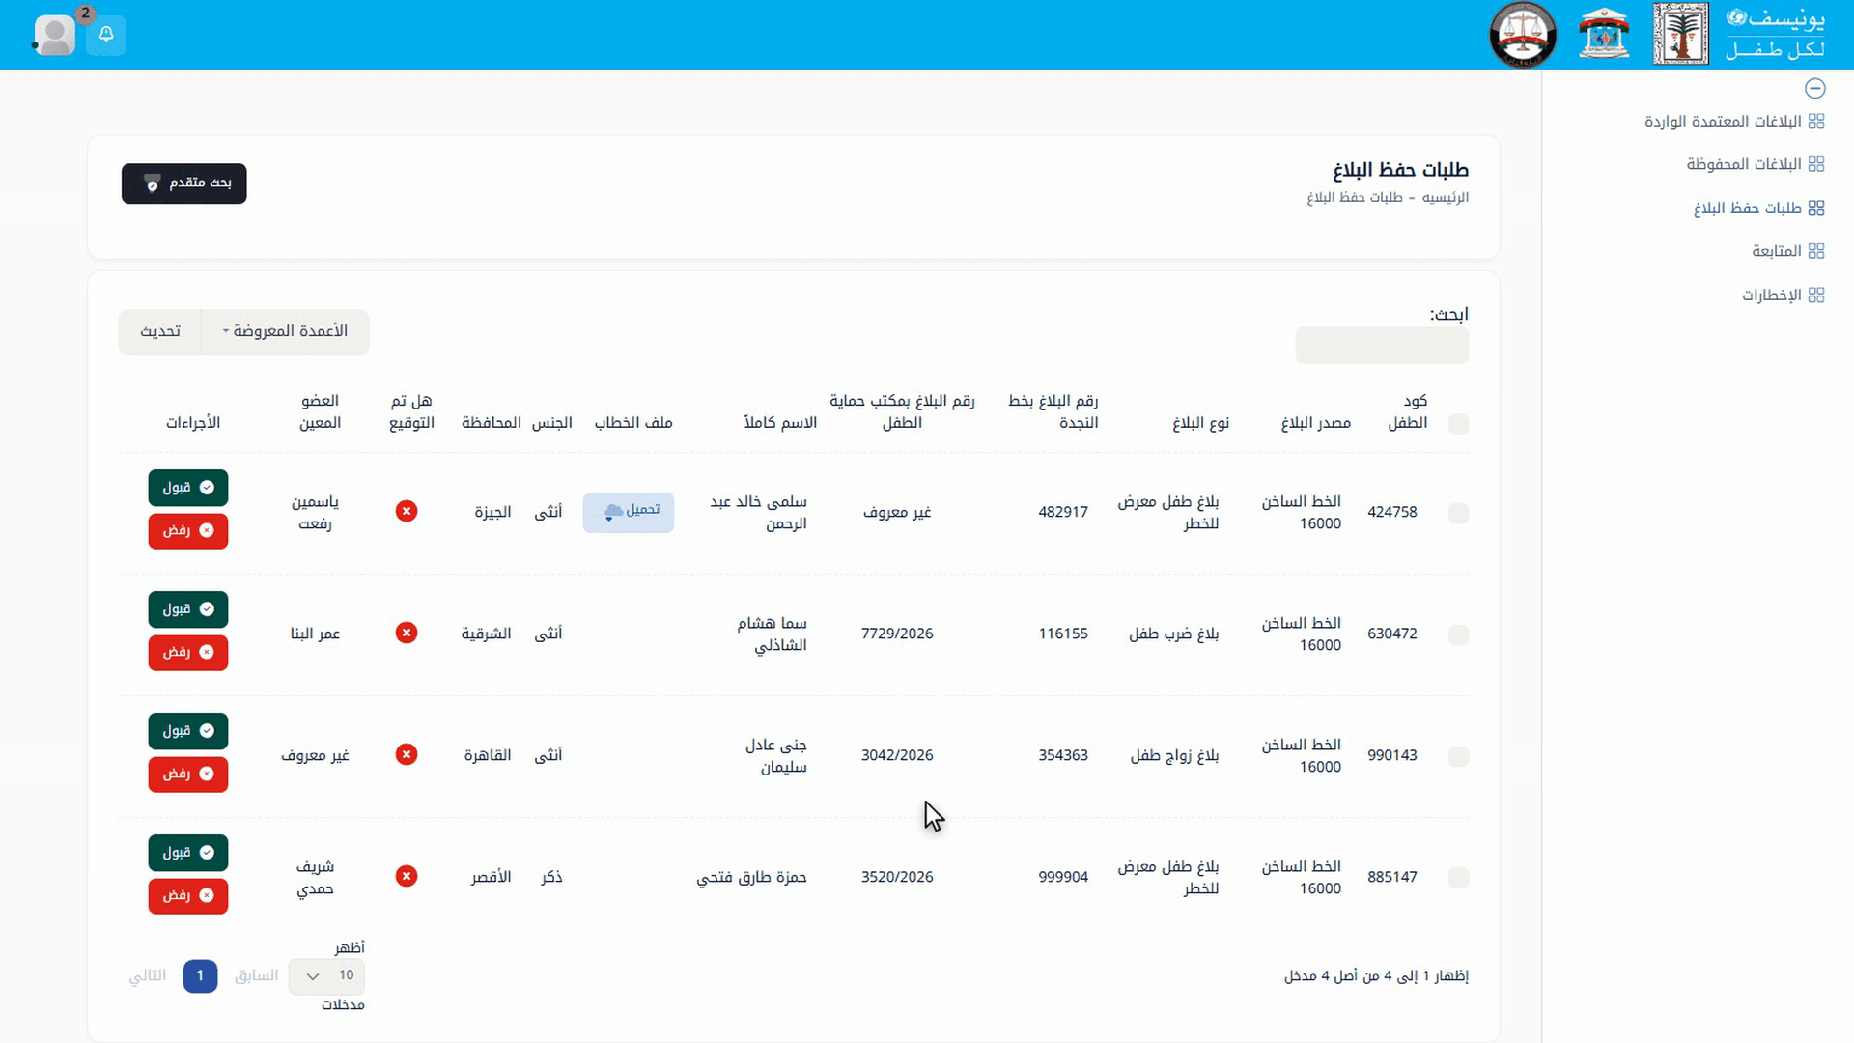Reject request for child code 990143
Image resolution: width=1854 pixels, height=1043 pixels.
(188, 775)
